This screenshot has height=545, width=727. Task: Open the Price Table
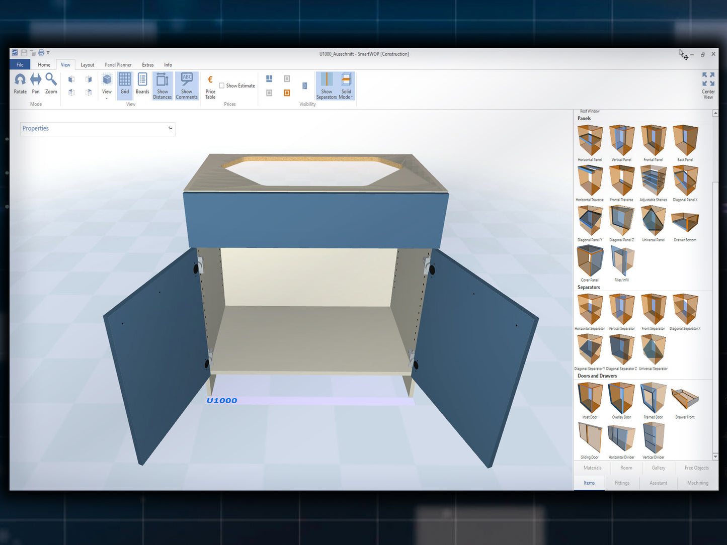pyautogui.click(x=210, y=86)
